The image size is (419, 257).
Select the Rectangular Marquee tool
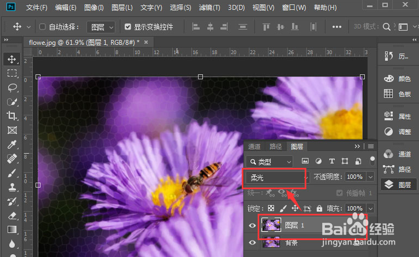(11, 73)
